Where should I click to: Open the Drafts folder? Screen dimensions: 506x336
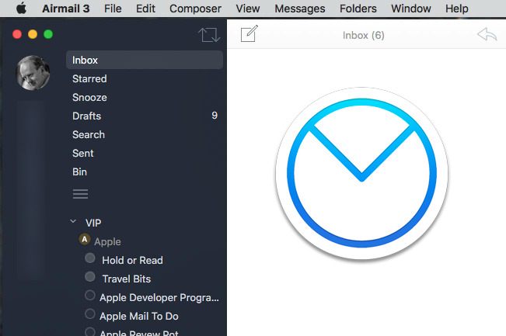point(86,116)
